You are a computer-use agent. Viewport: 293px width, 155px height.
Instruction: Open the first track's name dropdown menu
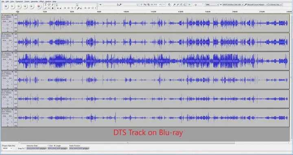pos(7,15)
